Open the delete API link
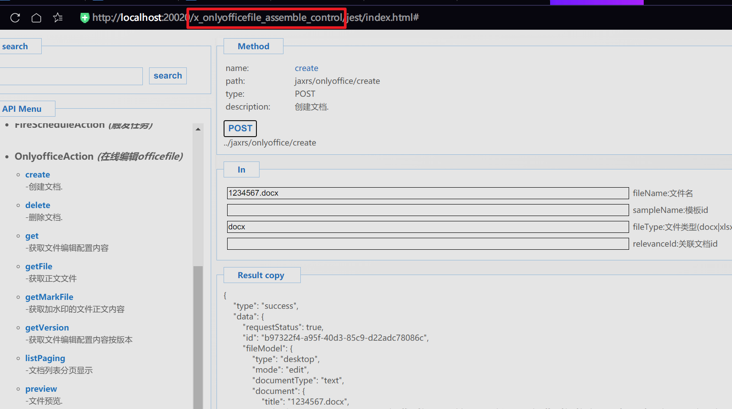Image resolution: width=732 pixels, height=409 pixels. [x=38, y=205]
